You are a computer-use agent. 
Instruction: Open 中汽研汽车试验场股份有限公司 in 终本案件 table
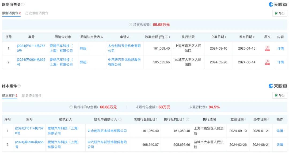[x=107, y=144]
